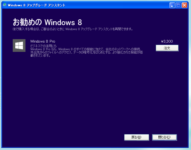
Task: Click the 後で購入する場合は subtitle text
Action: tap(73, 29)
